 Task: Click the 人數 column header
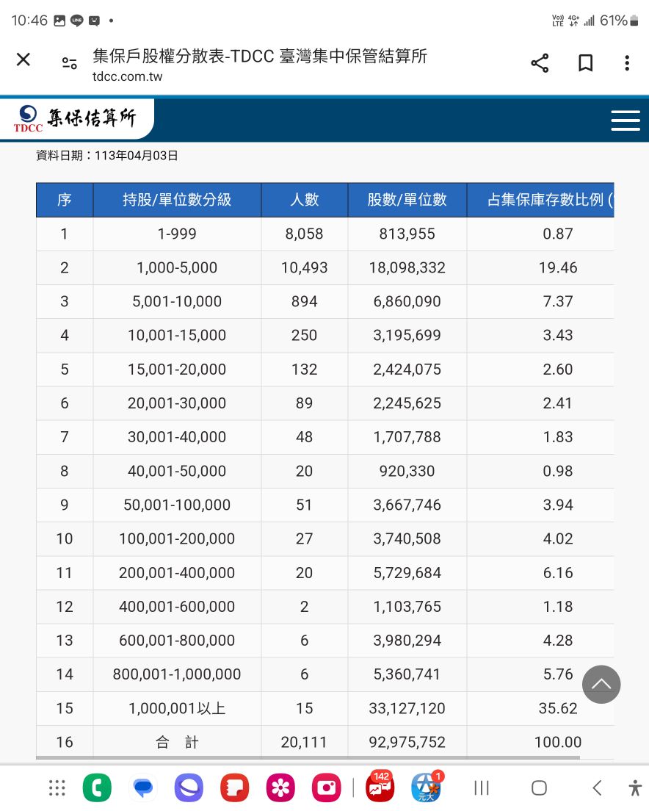pyautogui.click(x=305, y=200)
